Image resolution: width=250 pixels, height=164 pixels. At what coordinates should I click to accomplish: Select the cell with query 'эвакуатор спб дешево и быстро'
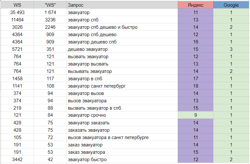pyautogui.click(x=122, y=27)
